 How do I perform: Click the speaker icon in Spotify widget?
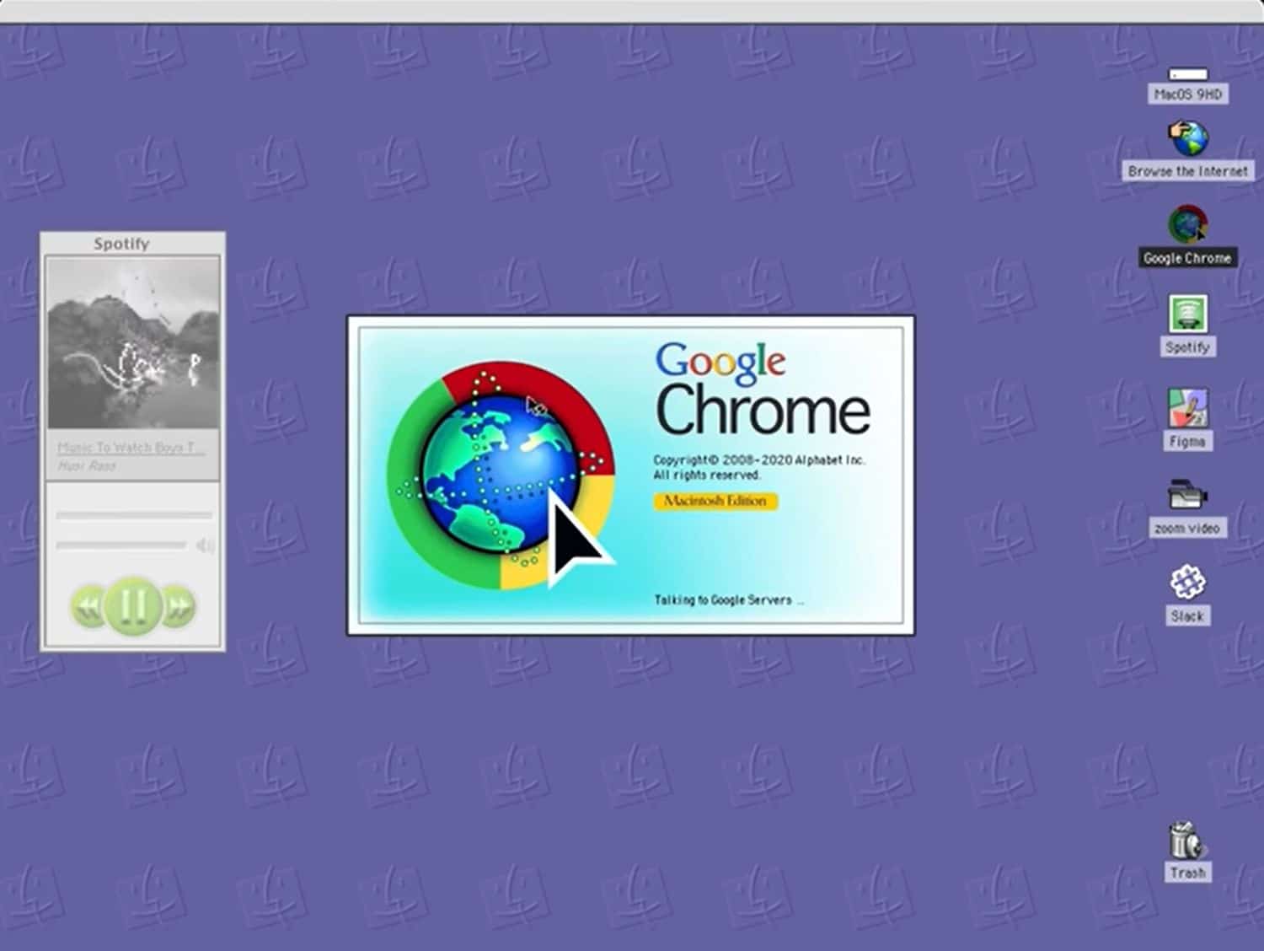pos(205,546)
